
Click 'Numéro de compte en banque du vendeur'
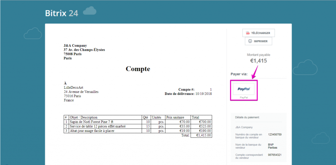pyautogui.click(x=249, y=136)
